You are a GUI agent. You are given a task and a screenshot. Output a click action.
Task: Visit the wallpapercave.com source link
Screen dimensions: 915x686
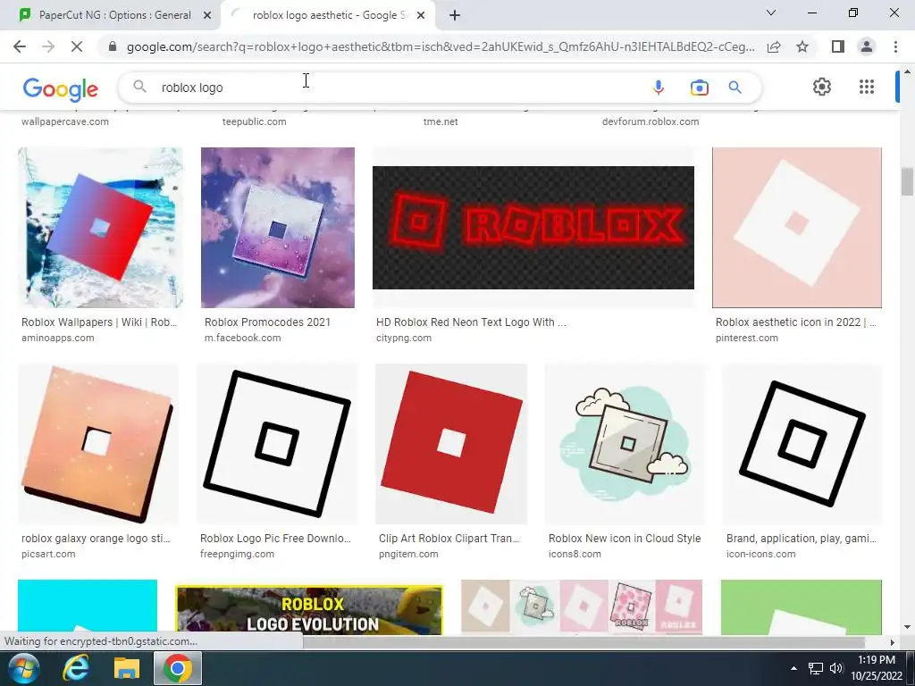[64, 121]
